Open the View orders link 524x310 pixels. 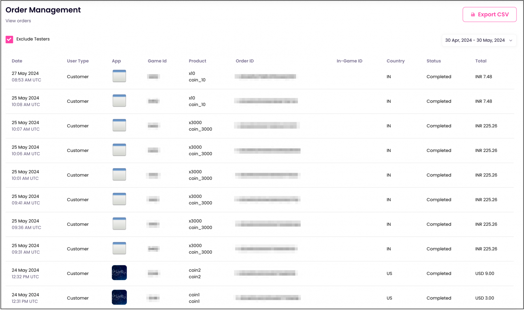tap(18, 21)
